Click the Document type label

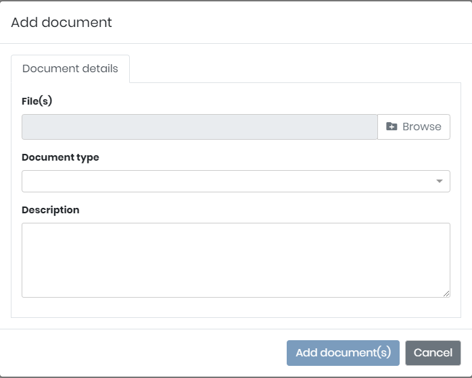click(x=60, y=157)
